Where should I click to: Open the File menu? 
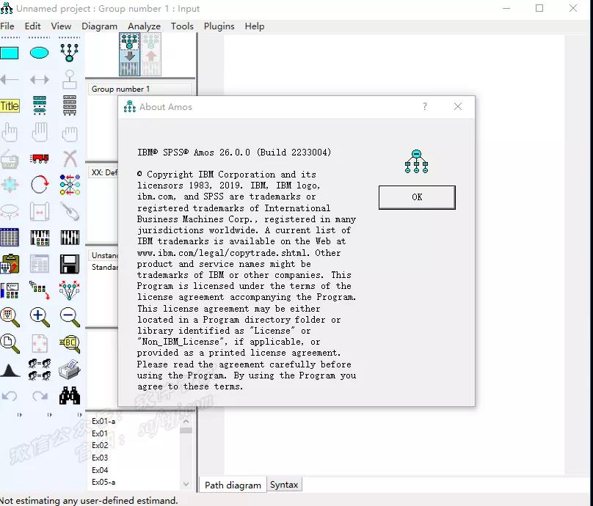click(x=7, y=26)
